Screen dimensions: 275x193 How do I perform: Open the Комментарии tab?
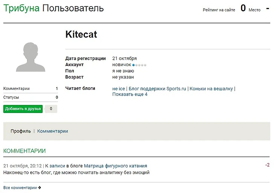click(52, 131)
